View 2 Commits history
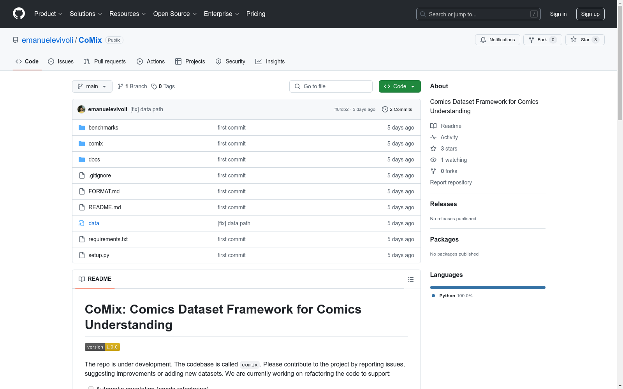 click(397, 109)
